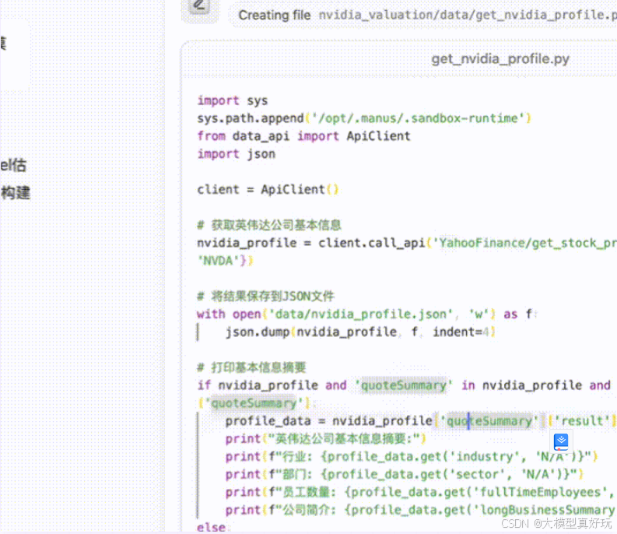Click the print 部门 sector line

[x=404, y=475]
